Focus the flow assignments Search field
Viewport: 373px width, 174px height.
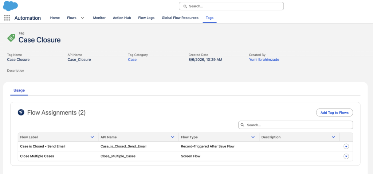(296, 125)
